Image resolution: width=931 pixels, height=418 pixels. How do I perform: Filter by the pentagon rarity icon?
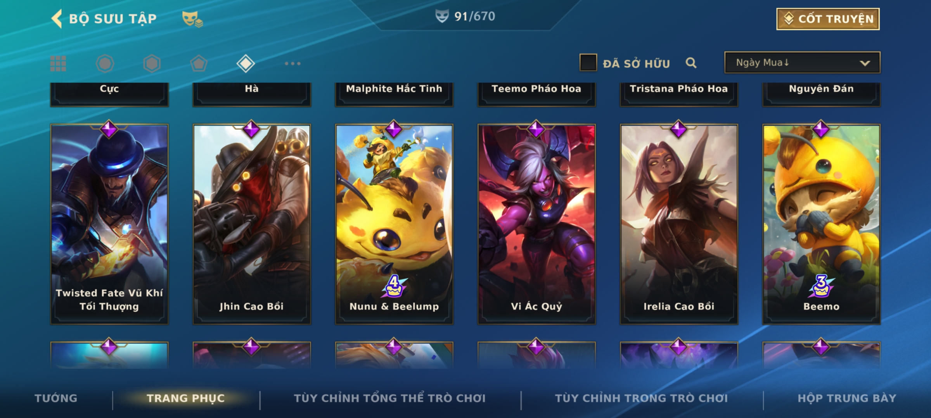(x=199, y=63)
